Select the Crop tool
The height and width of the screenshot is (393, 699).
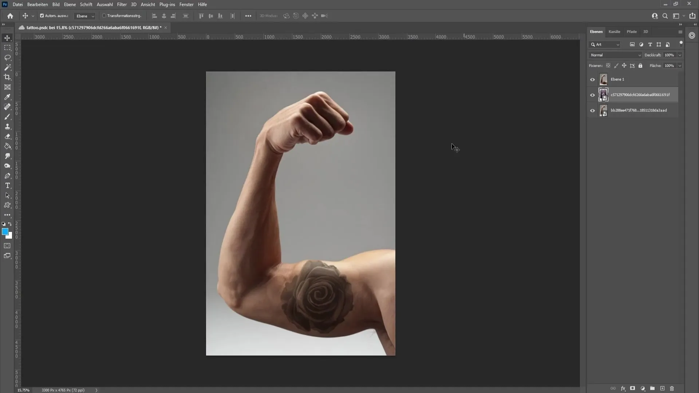[7, 77]
